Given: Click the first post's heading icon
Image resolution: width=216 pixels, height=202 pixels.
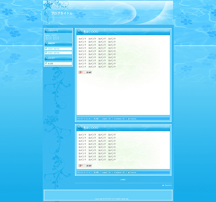Looking at the screenshot, I should tap(80, 32).
